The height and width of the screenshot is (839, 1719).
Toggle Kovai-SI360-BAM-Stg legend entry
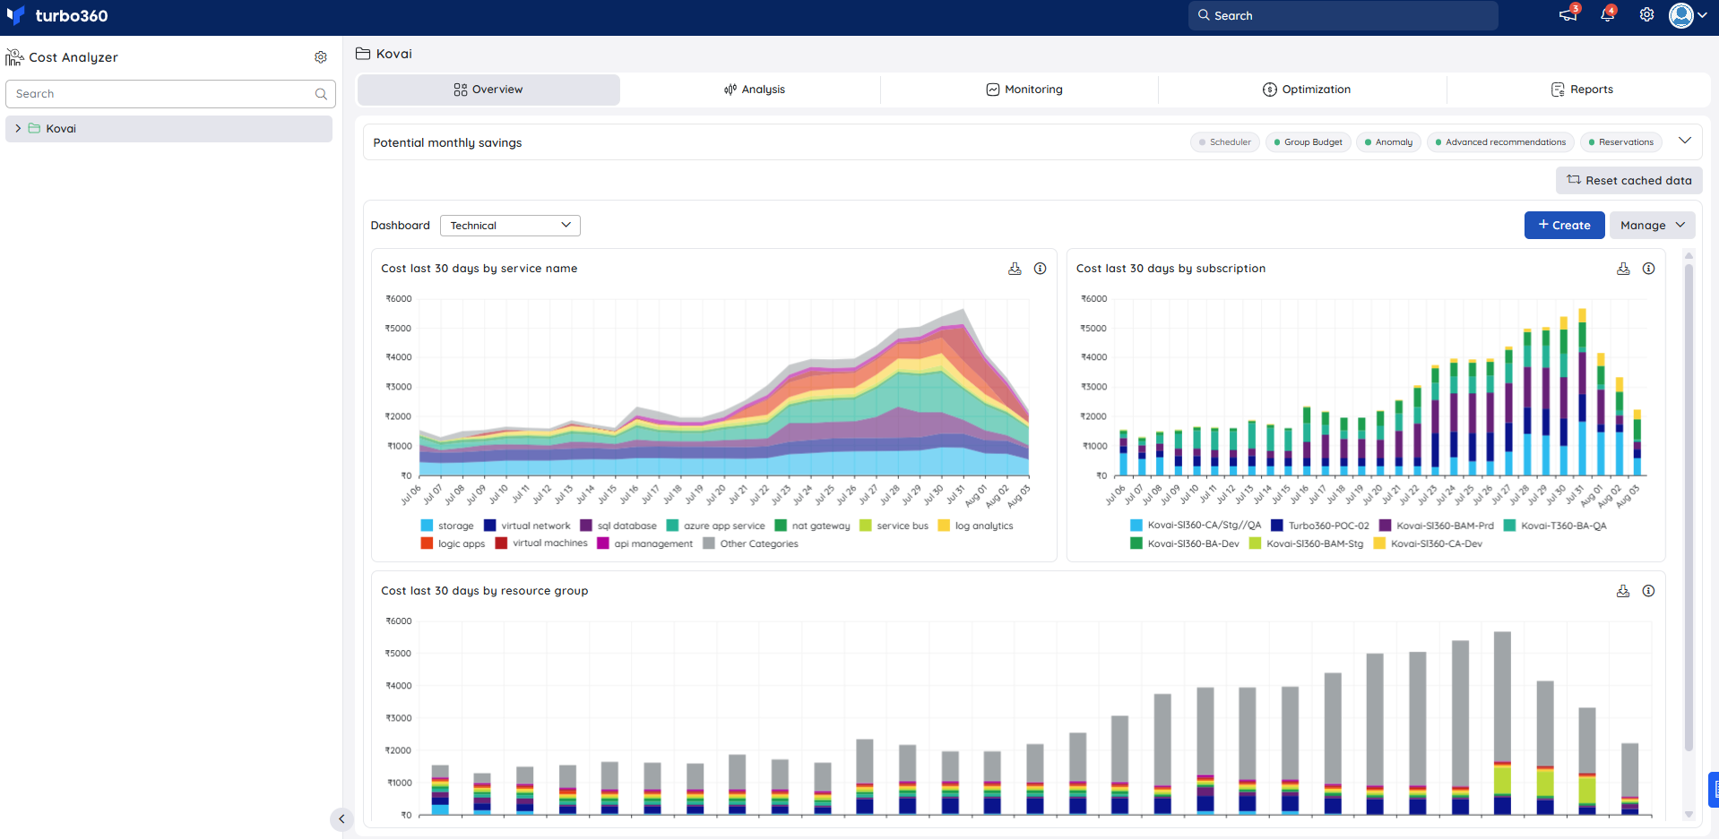pos(1306,544)
